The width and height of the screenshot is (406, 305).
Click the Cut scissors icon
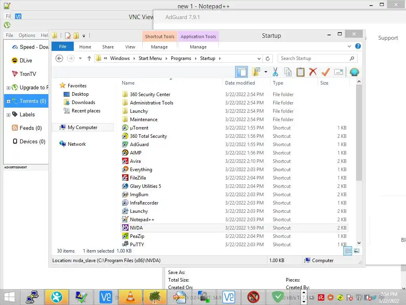[x=275, y=72]
